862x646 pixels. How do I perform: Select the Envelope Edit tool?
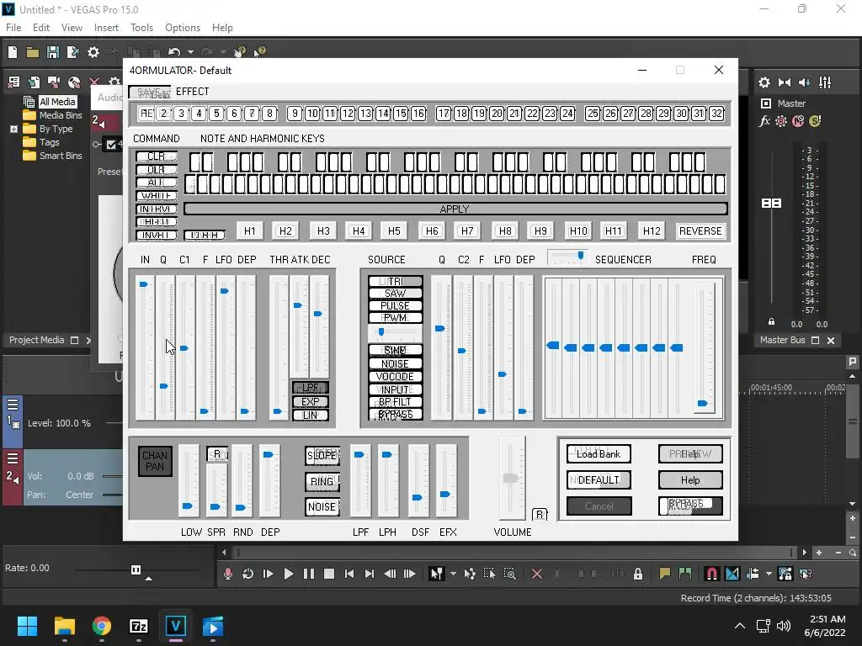point(470,574)
